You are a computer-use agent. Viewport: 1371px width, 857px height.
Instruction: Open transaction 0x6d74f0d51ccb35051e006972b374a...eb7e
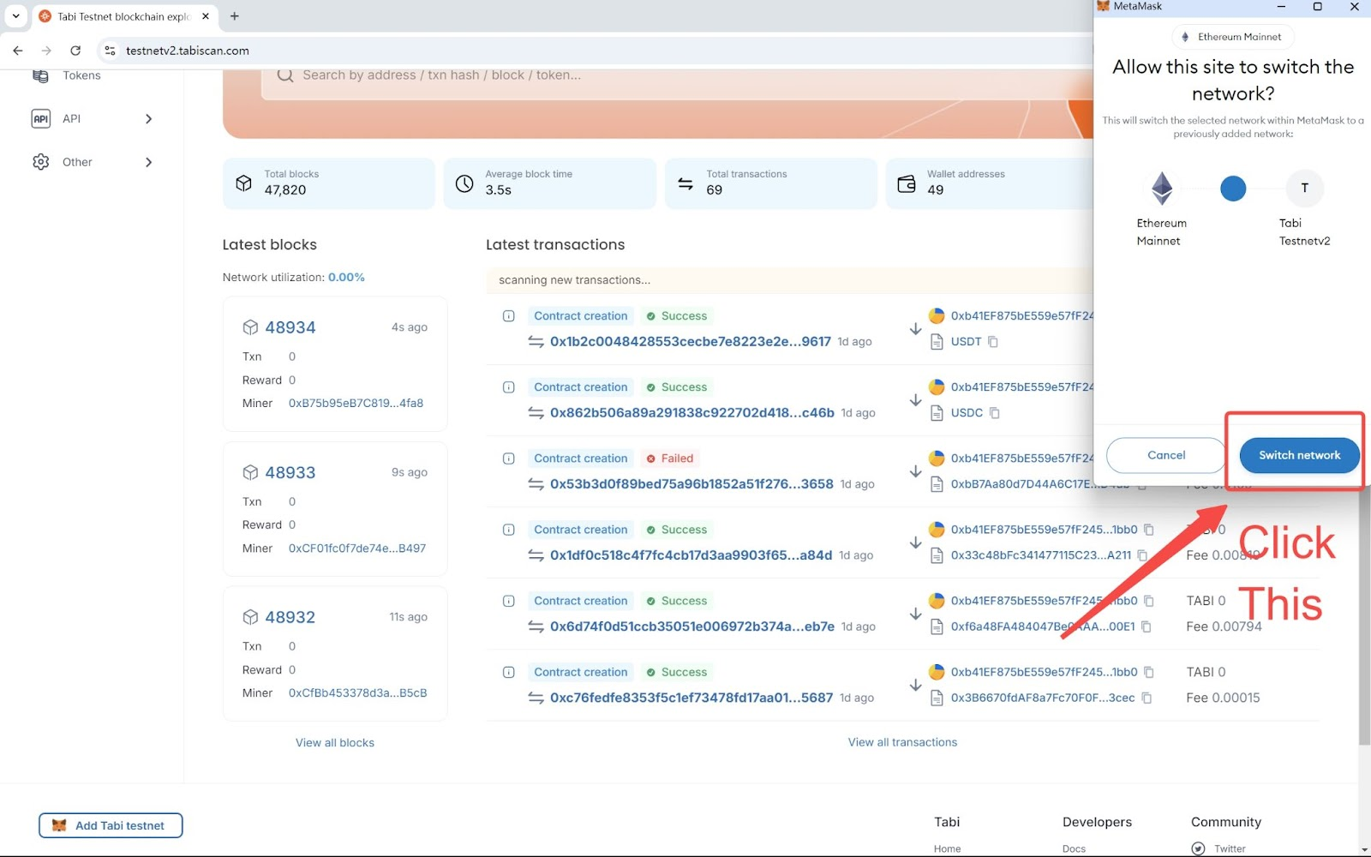coord(692,626)
